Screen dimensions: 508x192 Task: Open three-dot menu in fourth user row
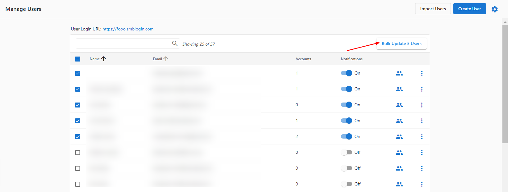(422, 121)
